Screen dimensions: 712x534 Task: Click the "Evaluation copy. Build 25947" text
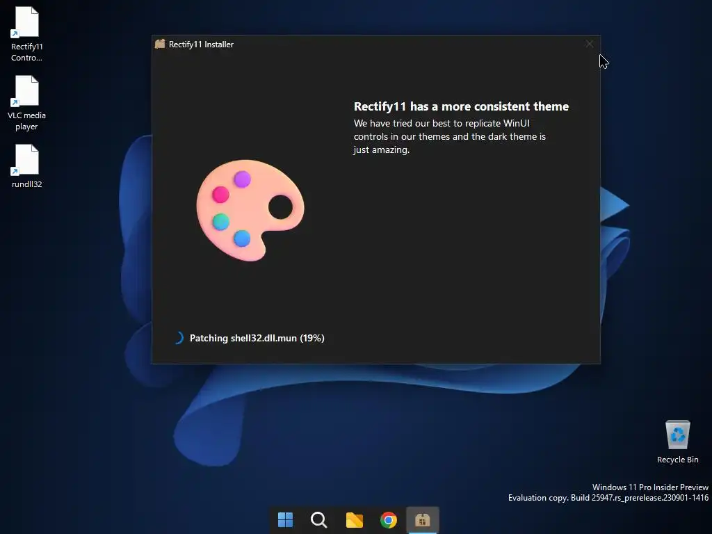608,498
